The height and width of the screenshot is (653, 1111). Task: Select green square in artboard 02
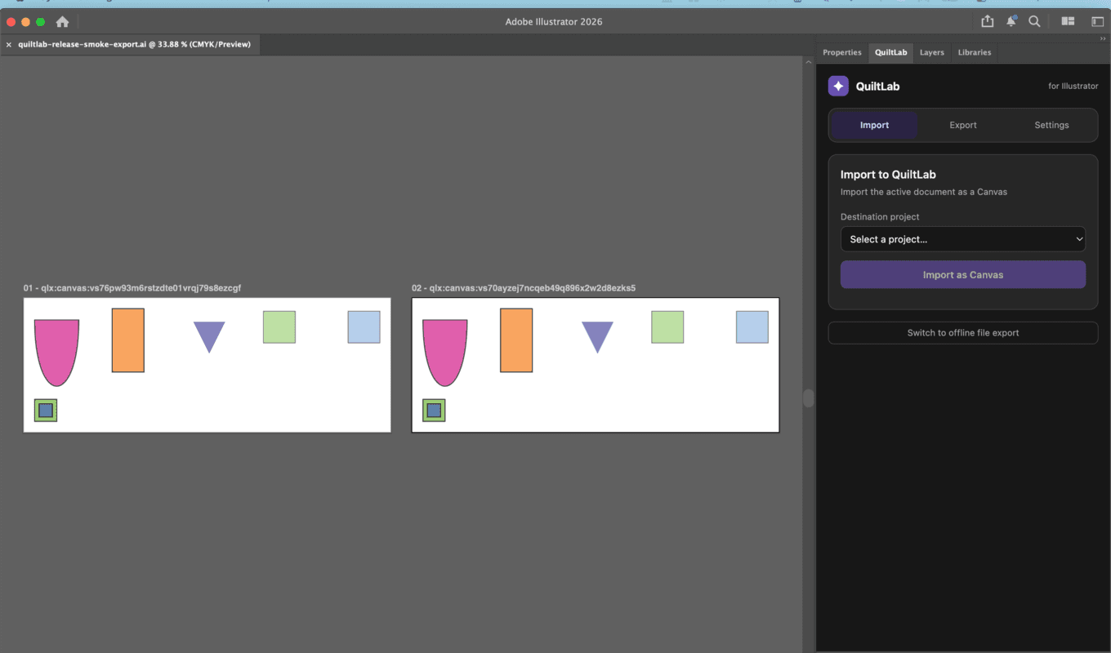click(667, 326)
